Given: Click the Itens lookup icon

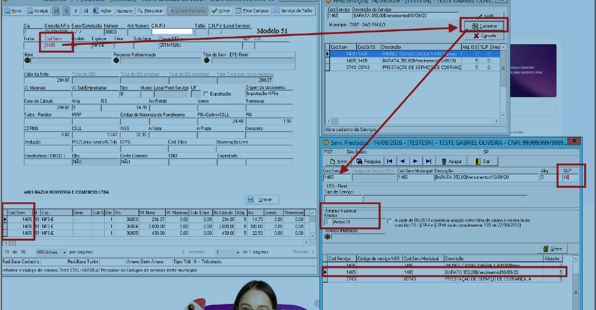Looking at the screenshot, I should click(27, 60).
